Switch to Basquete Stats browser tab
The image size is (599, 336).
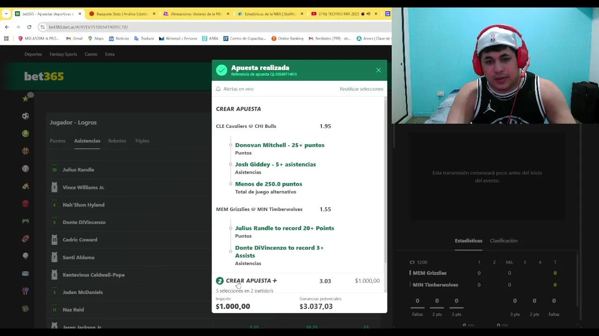coord(122,14)
